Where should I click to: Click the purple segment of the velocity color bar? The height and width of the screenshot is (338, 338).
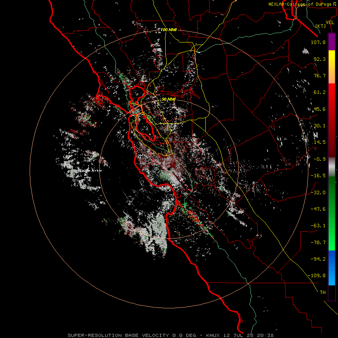pyautogui.click(x=332, y=42)
